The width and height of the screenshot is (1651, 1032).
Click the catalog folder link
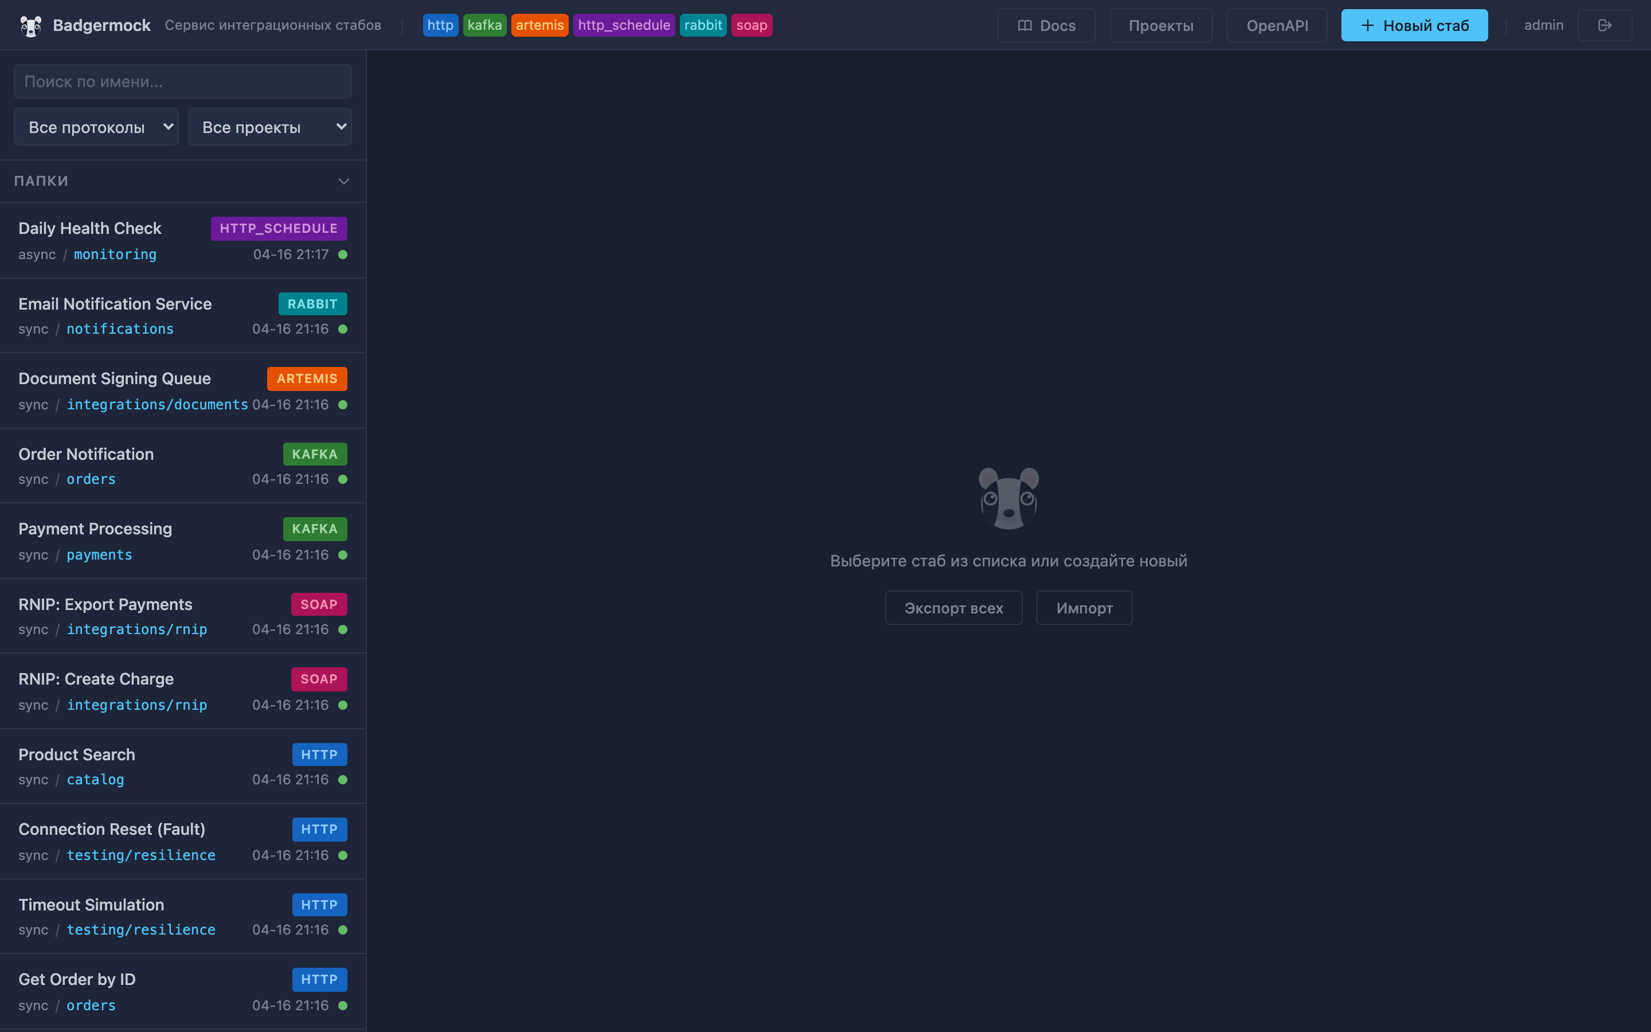(x=96, y=780)
